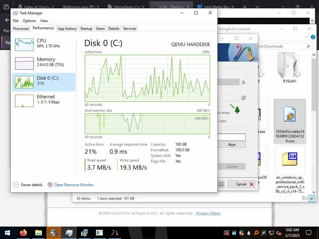Open Resource Monitor link
The height and width of the screenshot is (239, 319).
pyautogui.click(x=74, y=185)
